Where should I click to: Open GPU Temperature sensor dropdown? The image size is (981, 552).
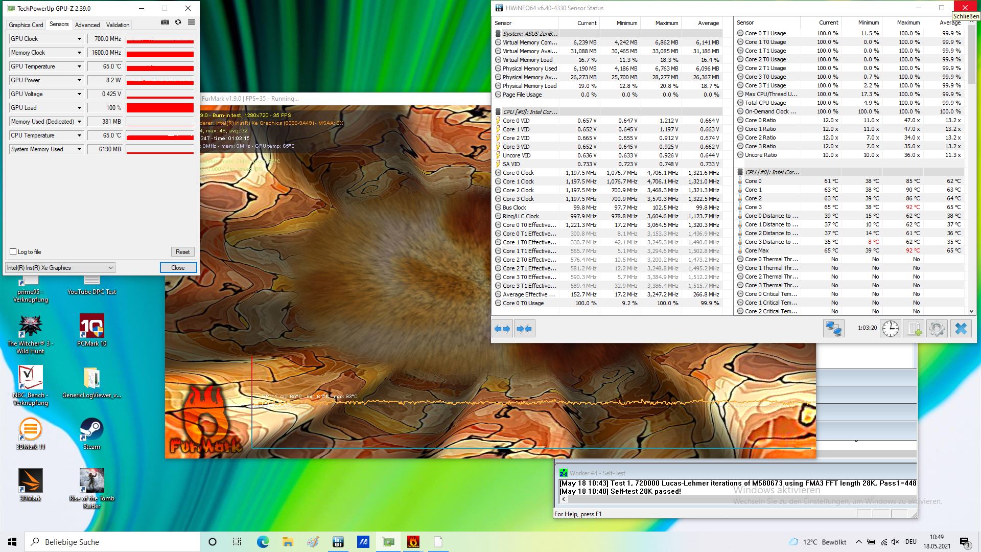pos(79,66)
